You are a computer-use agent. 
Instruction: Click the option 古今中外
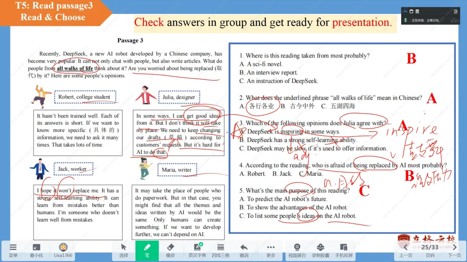302,106
